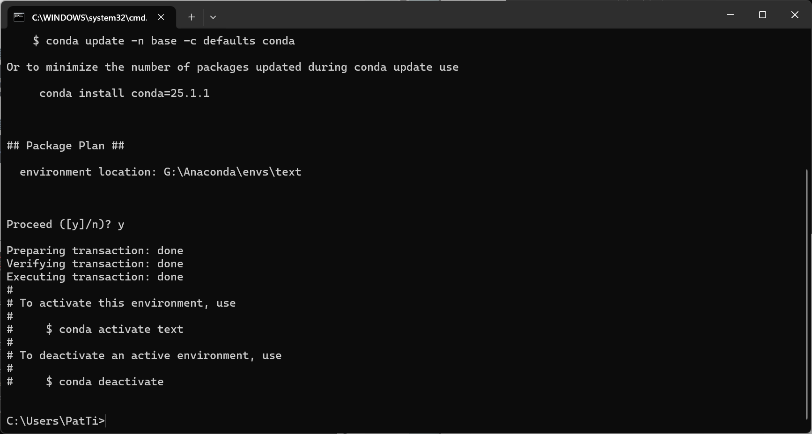
Task: Click the G:\Anaconda\envs\text path
Action: point(232,172)
